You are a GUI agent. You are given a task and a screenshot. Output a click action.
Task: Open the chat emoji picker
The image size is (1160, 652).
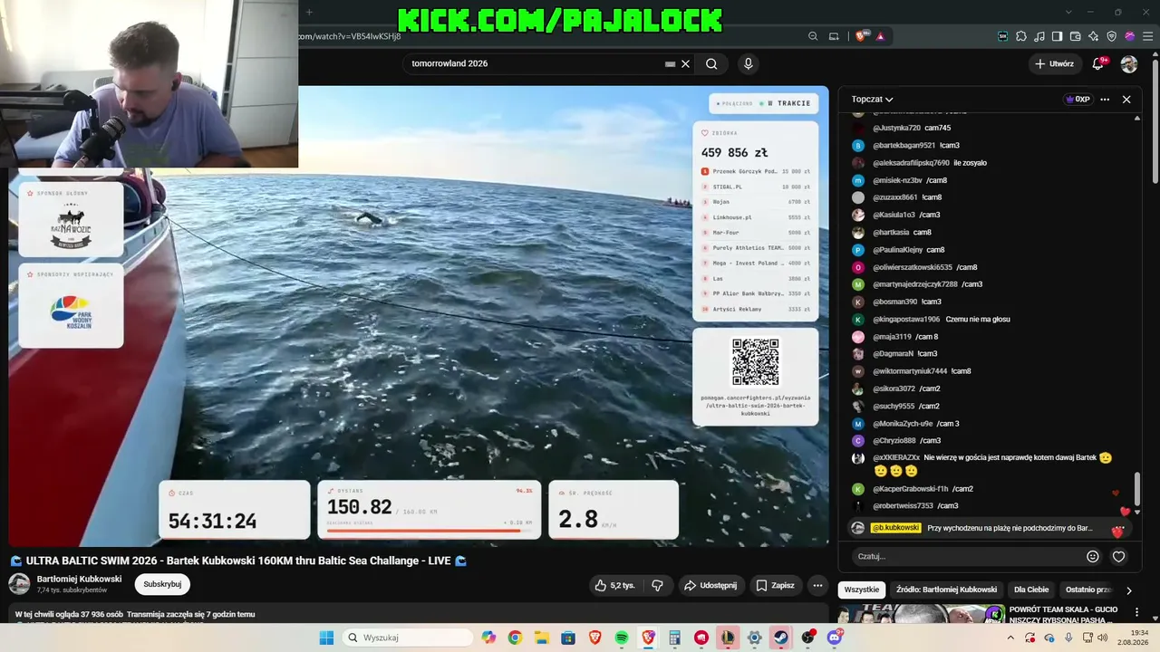1093,556
